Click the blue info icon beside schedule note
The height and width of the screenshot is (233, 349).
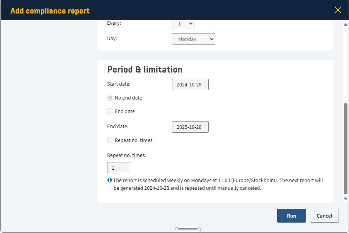coord(110,180)
